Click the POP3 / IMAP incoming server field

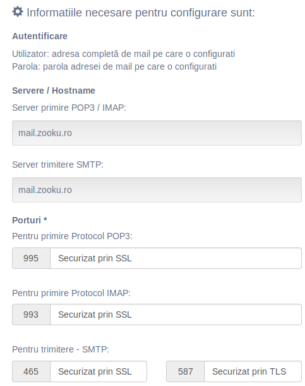point(157,133)
